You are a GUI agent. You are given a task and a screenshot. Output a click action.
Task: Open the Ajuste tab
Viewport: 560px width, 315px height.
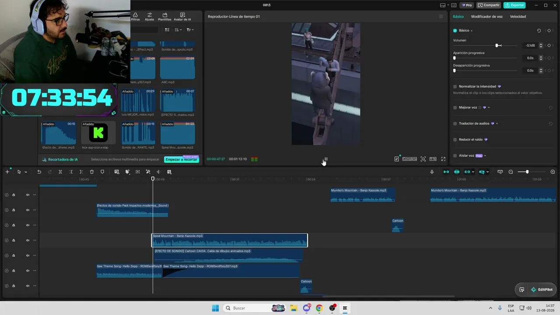click(x=150, y=17)
